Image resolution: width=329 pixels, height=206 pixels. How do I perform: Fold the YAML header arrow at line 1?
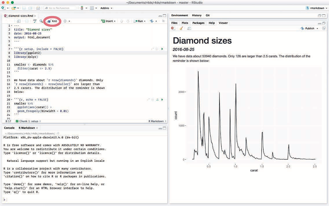pos(11,26)
